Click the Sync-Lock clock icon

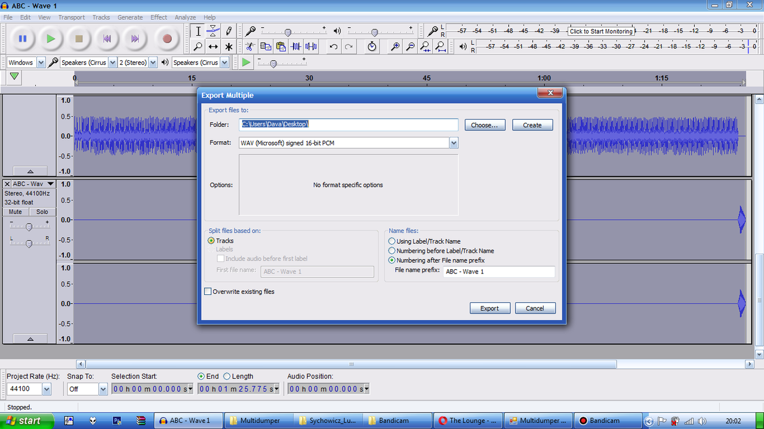372,46
